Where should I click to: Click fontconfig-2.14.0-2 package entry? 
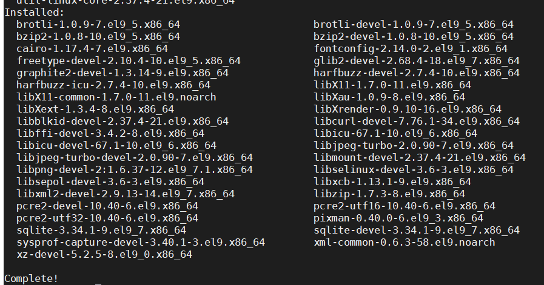[x=410, y=48]
